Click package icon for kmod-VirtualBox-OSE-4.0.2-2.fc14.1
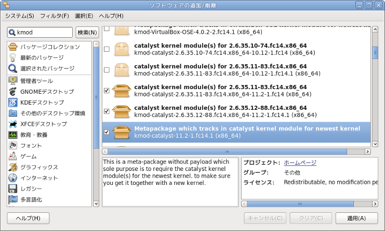This screenshot has height=231, width=385. coord(122,31)
